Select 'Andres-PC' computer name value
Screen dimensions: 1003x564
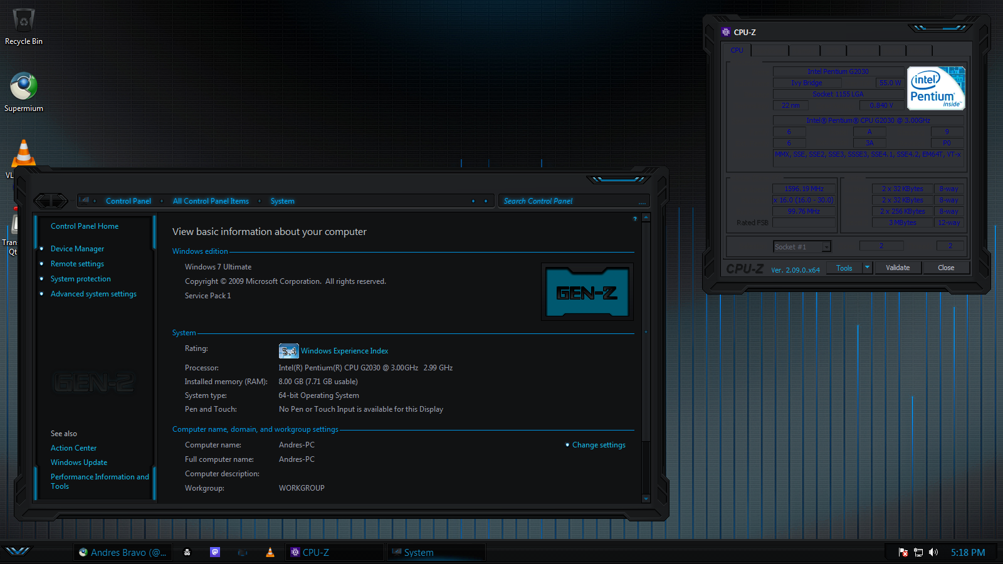coord(297,445)
